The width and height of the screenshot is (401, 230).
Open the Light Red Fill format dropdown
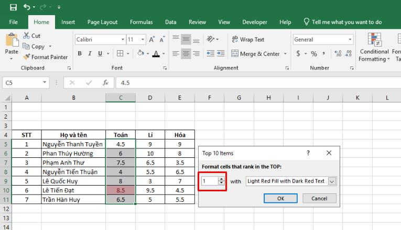(332, 181)
